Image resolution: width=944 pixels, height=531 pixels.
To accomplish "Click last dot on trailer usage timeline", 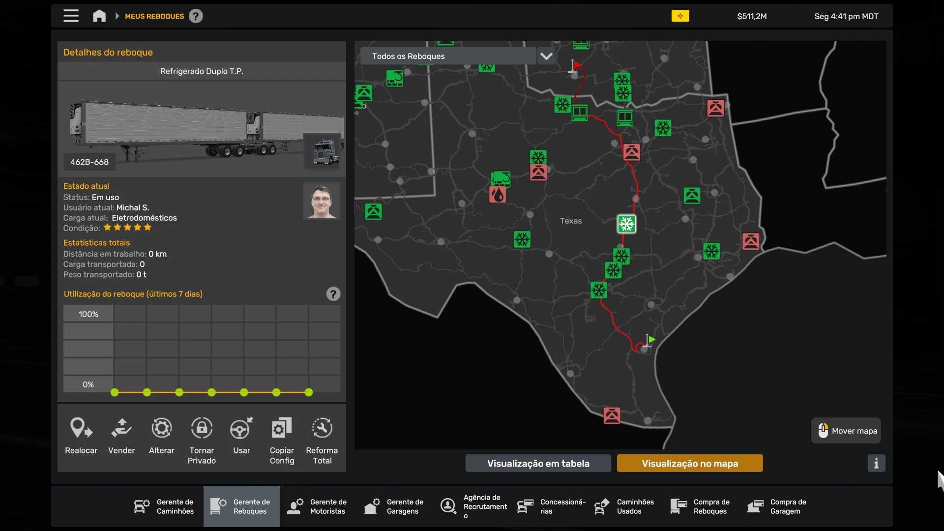I will tap(308, 392).
